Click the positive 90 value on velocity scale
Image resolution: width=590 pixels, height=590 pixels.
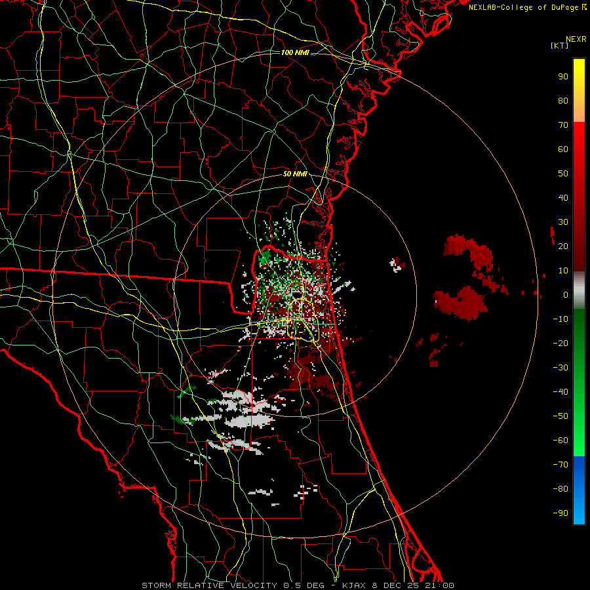(x=563, y=77)
